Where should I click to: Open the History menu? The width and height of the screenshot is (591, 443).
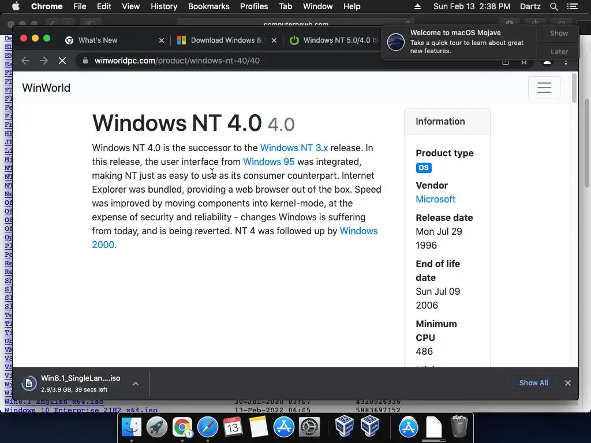pos(163,6)
